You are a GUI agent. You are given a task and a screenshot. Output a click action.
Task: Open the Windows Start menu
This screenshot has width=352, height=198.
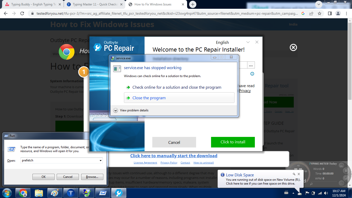(x=7, y=193)
